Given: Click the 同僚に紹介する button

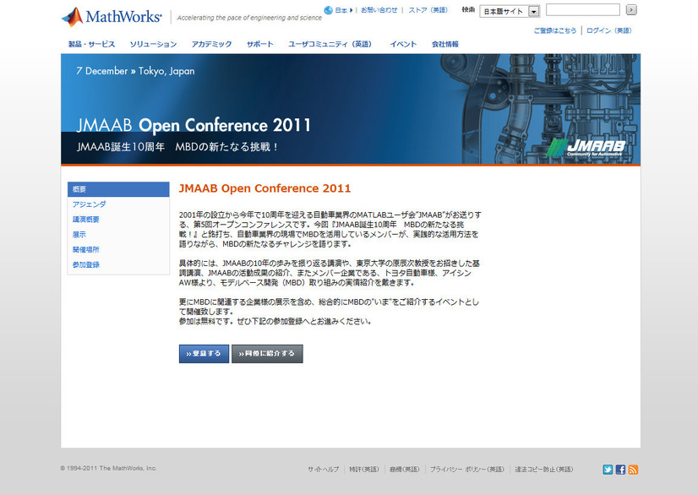Looking at the screenshot, I should point(267,353).
